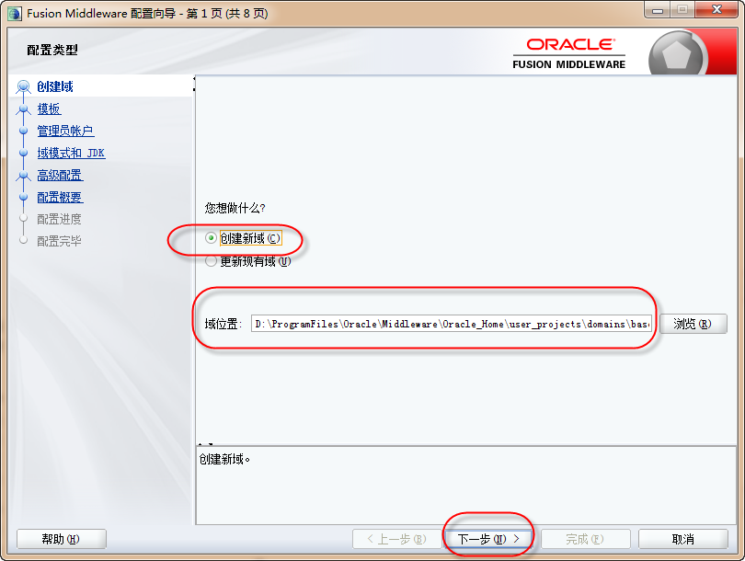Click the 创建域 step marker icon

coord(23,87)
